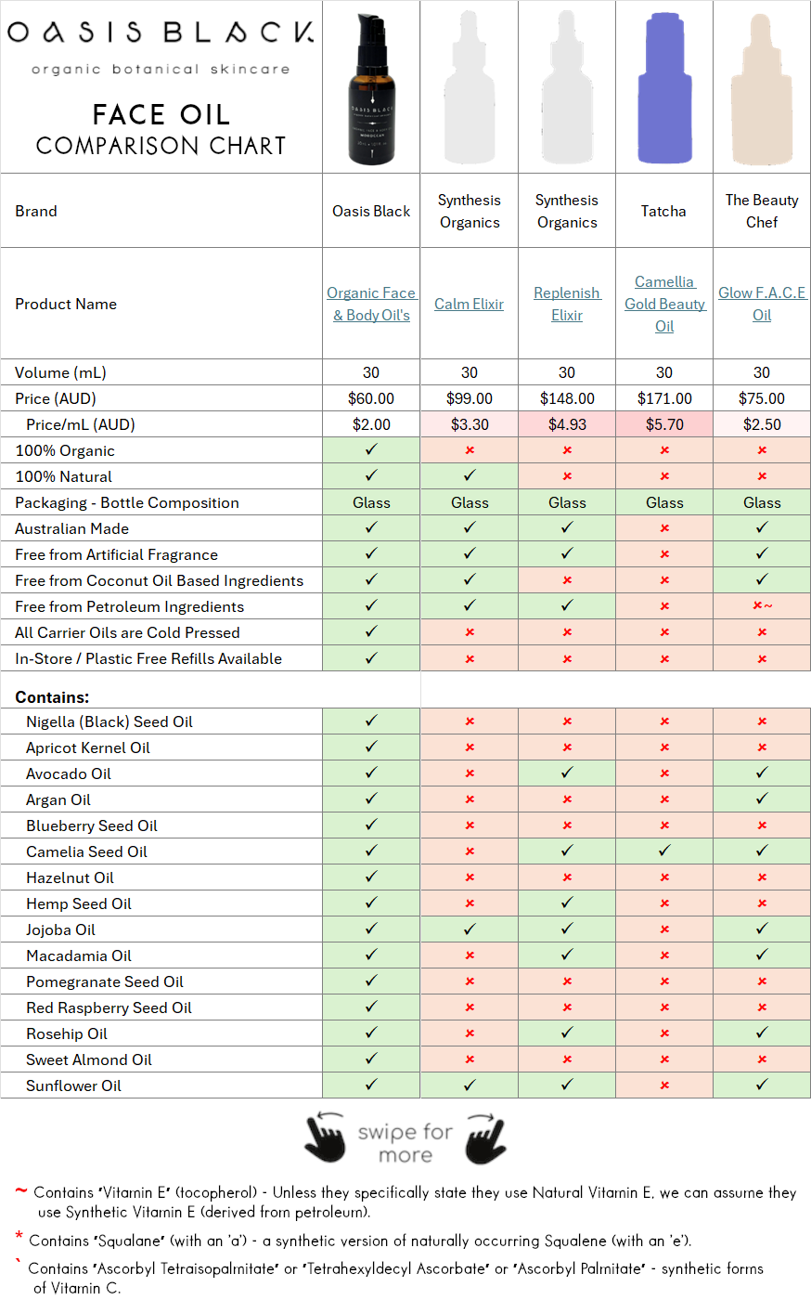Open the Camellia Gold Beauty Oil link

pyautogui.click(x=664, y=304)
